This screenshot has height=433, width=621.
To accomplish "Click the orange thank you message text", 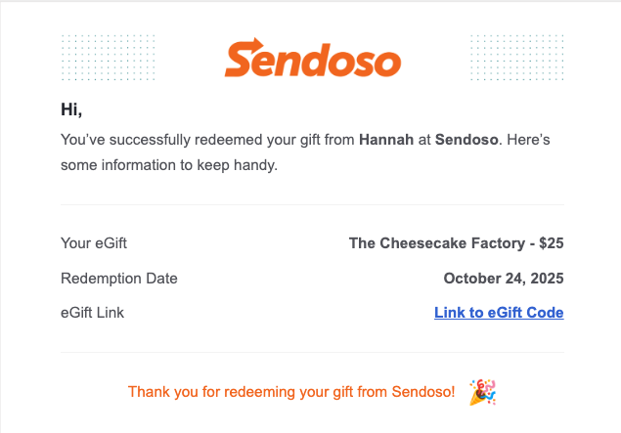I will click(x=291, y=392).
